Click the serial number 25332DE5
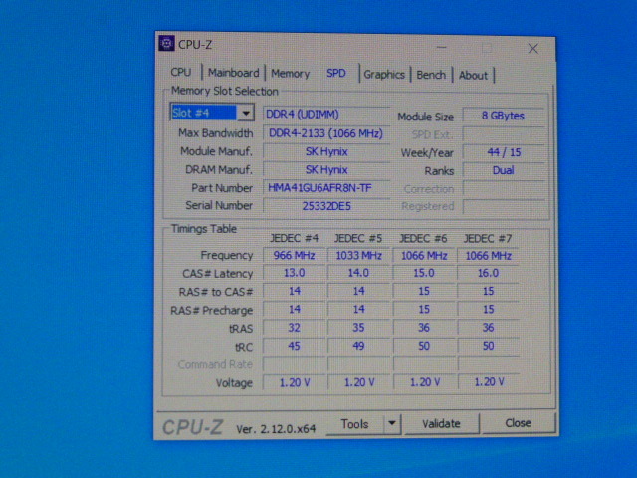This screenshot has width=637, height=478. click(x=326, y=206)
